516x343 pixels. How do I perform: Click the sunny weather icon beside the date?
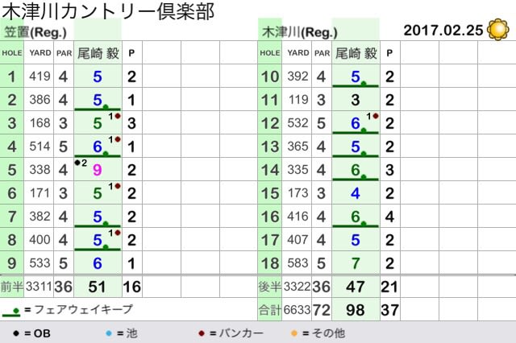point(497,30)
